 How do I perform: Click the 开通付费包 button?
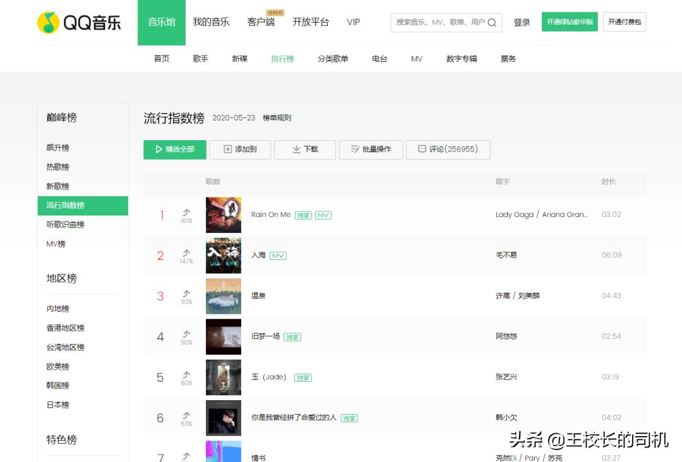[x=625, y=21]
